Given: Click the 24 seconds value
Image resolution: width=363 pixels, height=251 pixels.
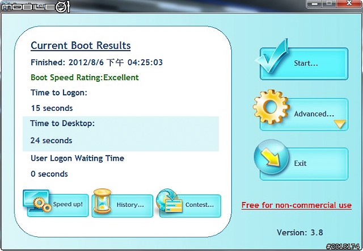Looking at the screenshot, I should (x=52, y=140).
